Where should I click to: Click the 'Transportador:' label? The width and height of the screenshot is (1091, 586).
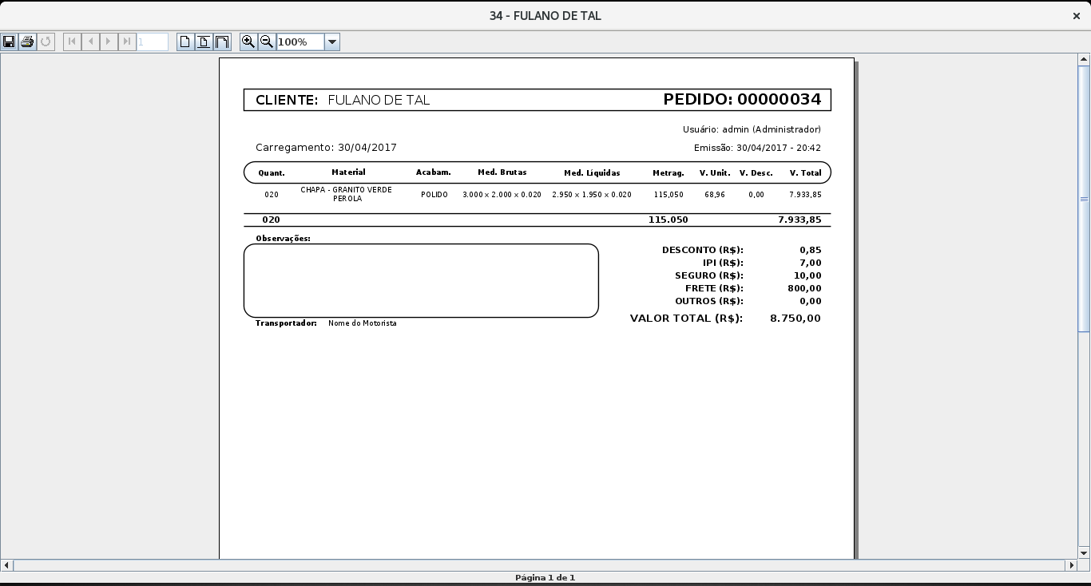[286, 323]
